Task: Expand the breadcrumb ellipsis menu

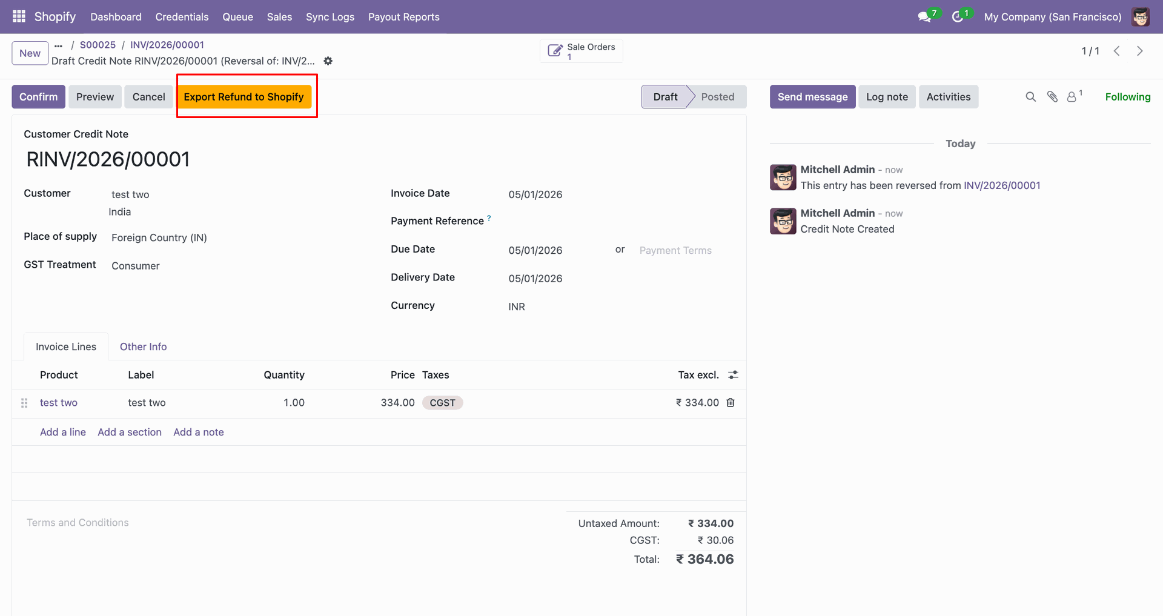Action: (x=58, y=45)
